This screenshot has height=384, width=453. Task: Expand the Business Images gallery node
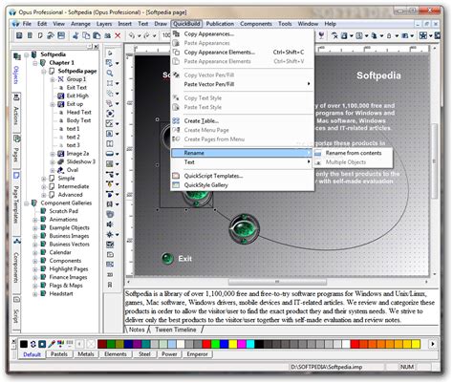(35, 236)
